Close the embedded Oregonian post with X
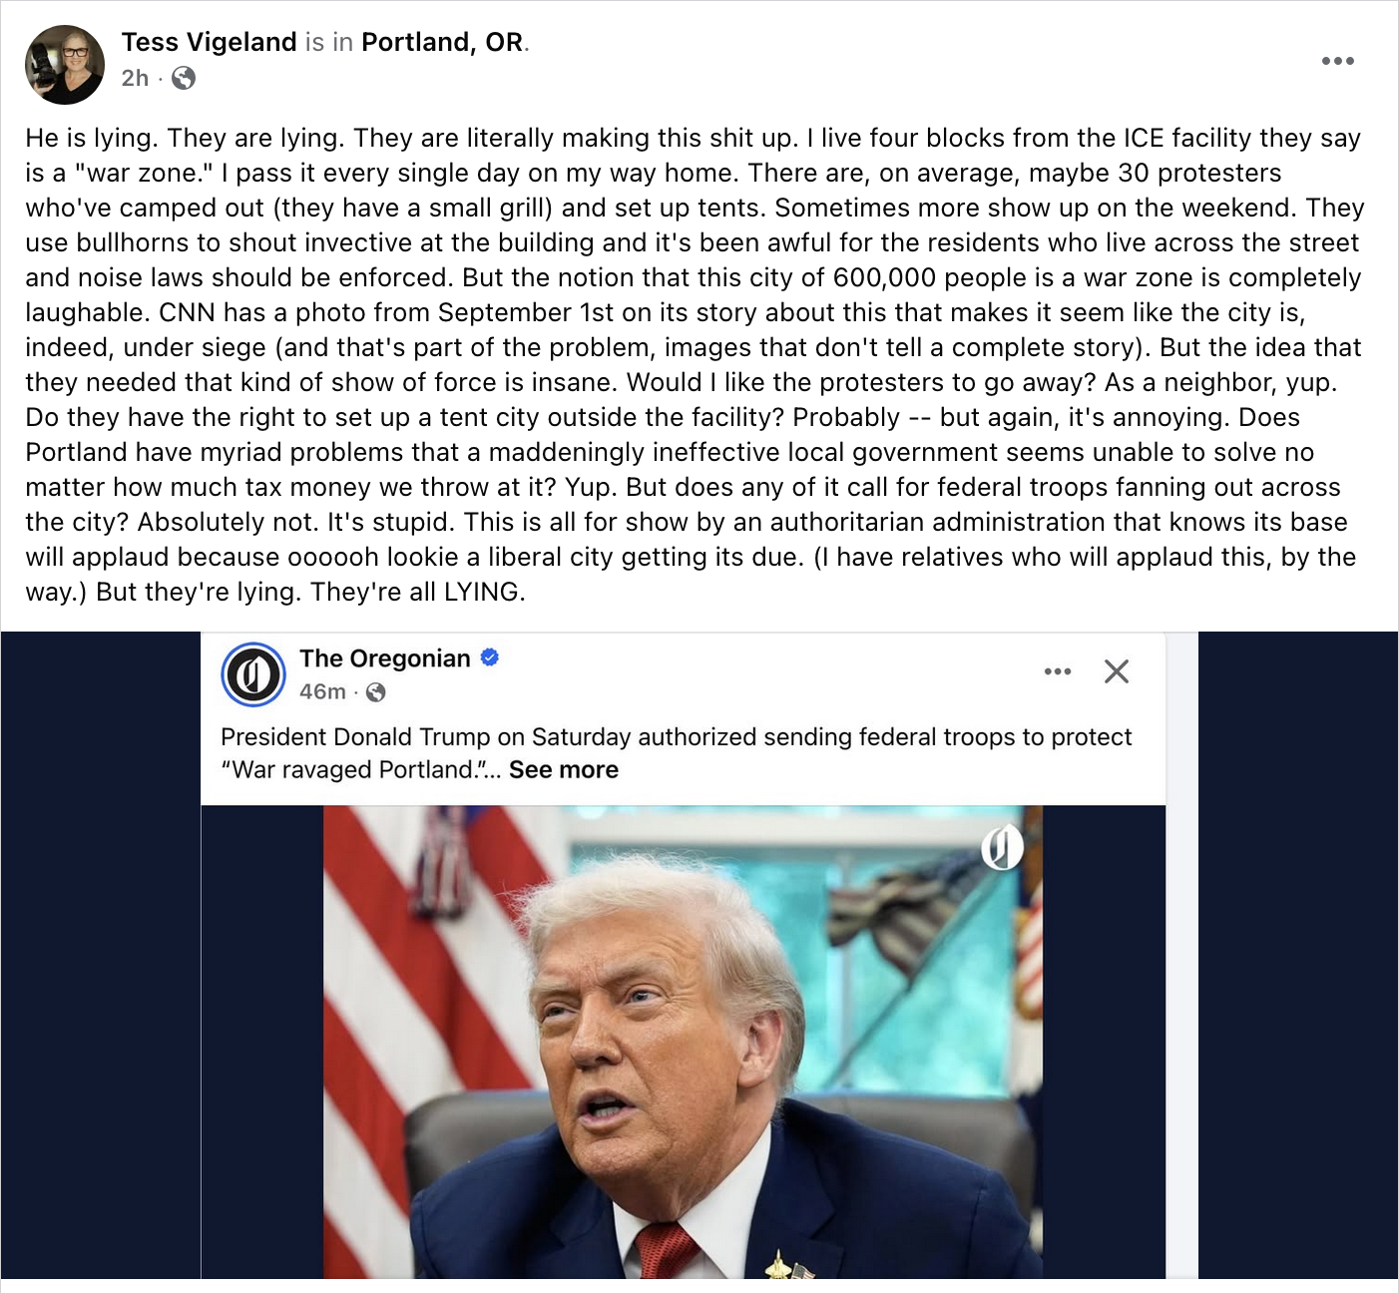The width and height of the screenshot is (1399, 1293). tap(1117, 671)
